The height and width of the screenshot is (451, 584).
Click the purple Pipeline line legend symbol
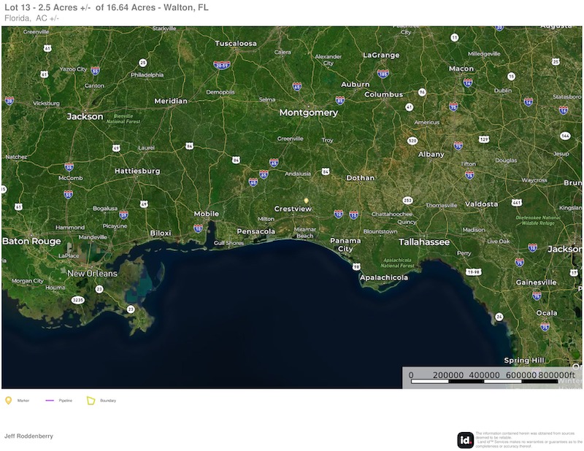coord(50,400)
